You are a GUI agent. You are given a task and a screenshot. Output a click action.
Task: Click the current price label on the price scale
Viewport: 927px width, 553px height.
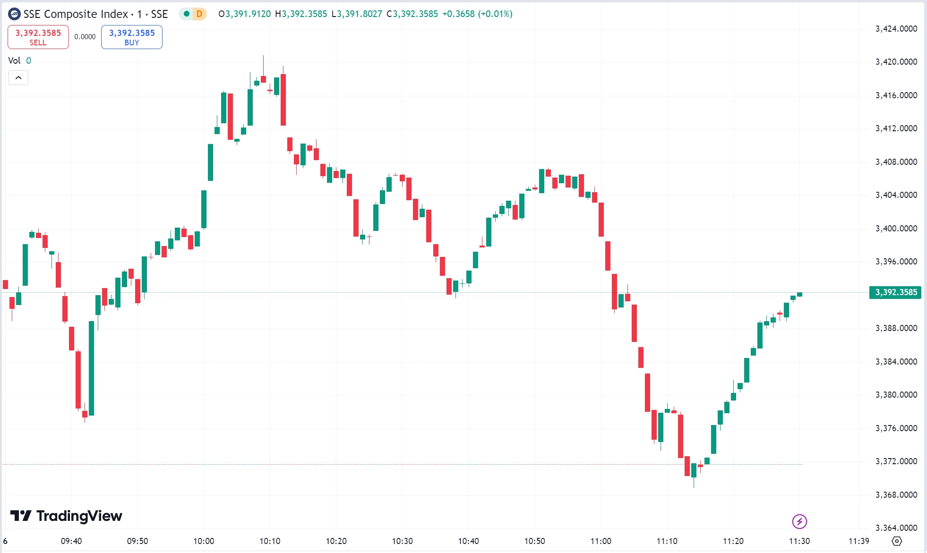pyautogui.click(x=895, y=292)
